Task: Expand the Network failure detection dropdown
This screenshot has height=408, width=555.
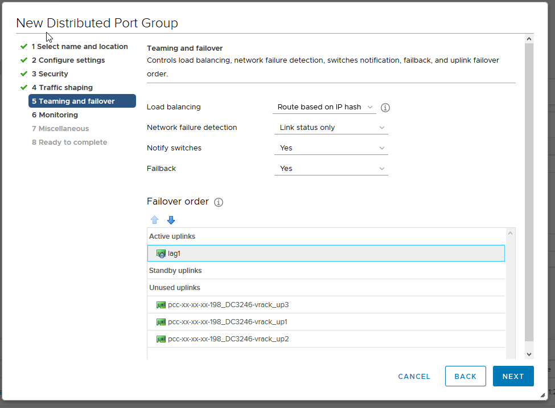Action: click(x=331, y=128)
